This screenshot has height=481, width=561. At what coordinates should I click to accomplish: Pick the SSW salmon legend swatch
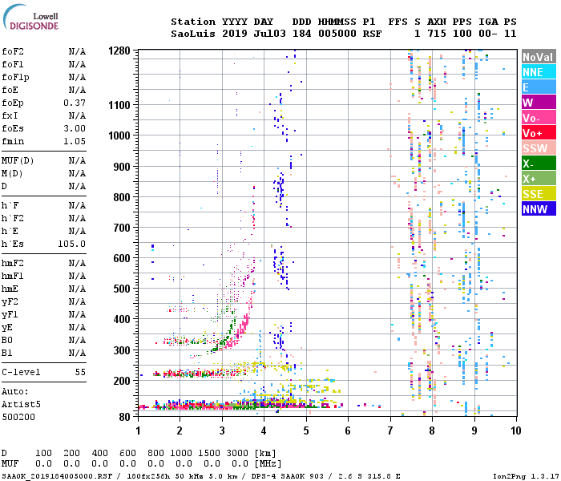[x=539, y=148]
